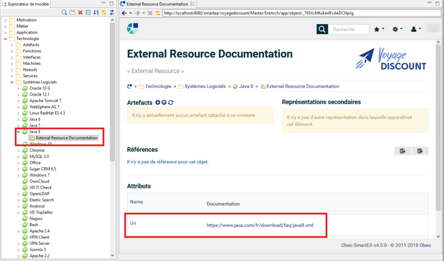Add an artefact using the plus icon
The image size is (444, 261).
(157, 103)
